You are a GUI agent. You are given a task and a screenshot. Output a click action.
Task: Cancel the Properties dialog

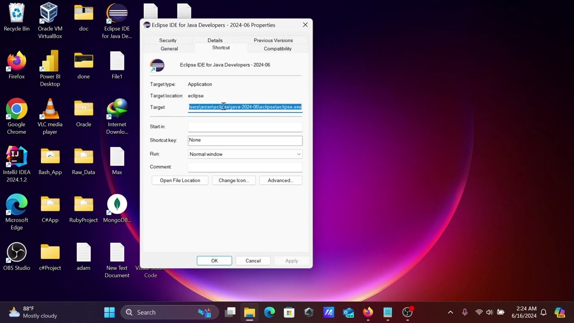pos(253,261)
